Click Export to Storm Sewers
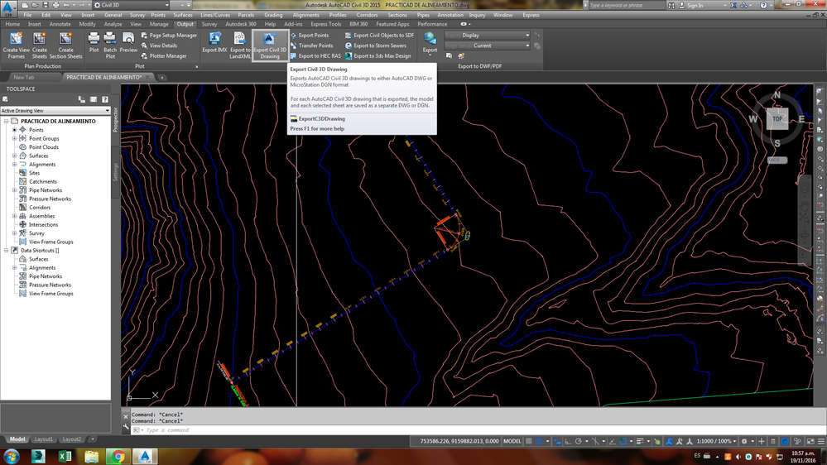827x465 pixels. (376, 46)
